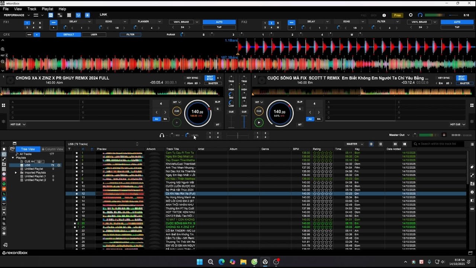Viewport: 476px width, 268px height.
Task: Open the File menu
Action: click(x=6, y=9)
